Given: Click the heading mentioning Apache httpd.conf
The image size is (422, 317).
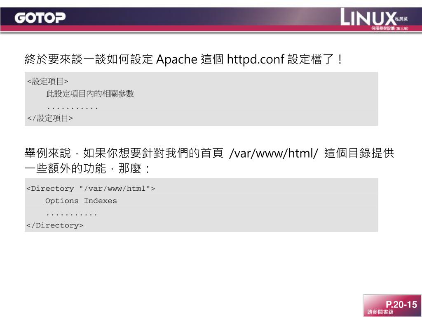Looking at the screenshot, I should [x=183, y=59].
